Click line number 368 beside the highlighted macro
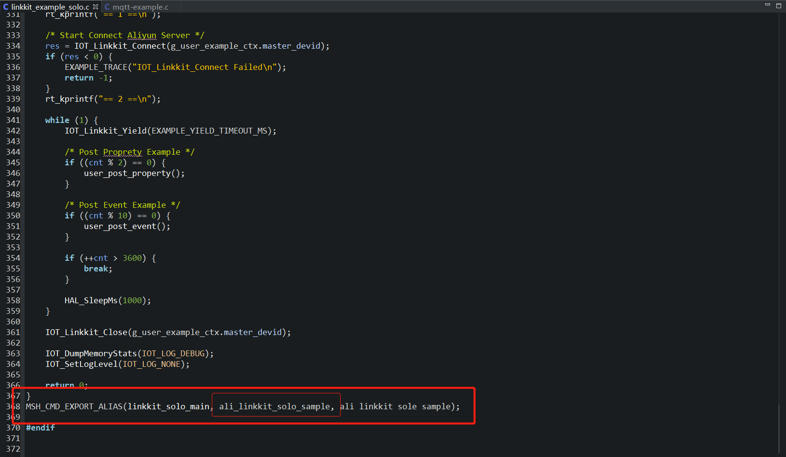Image resolution: width=786 pixels, height=457 pixels. [13, 406]
